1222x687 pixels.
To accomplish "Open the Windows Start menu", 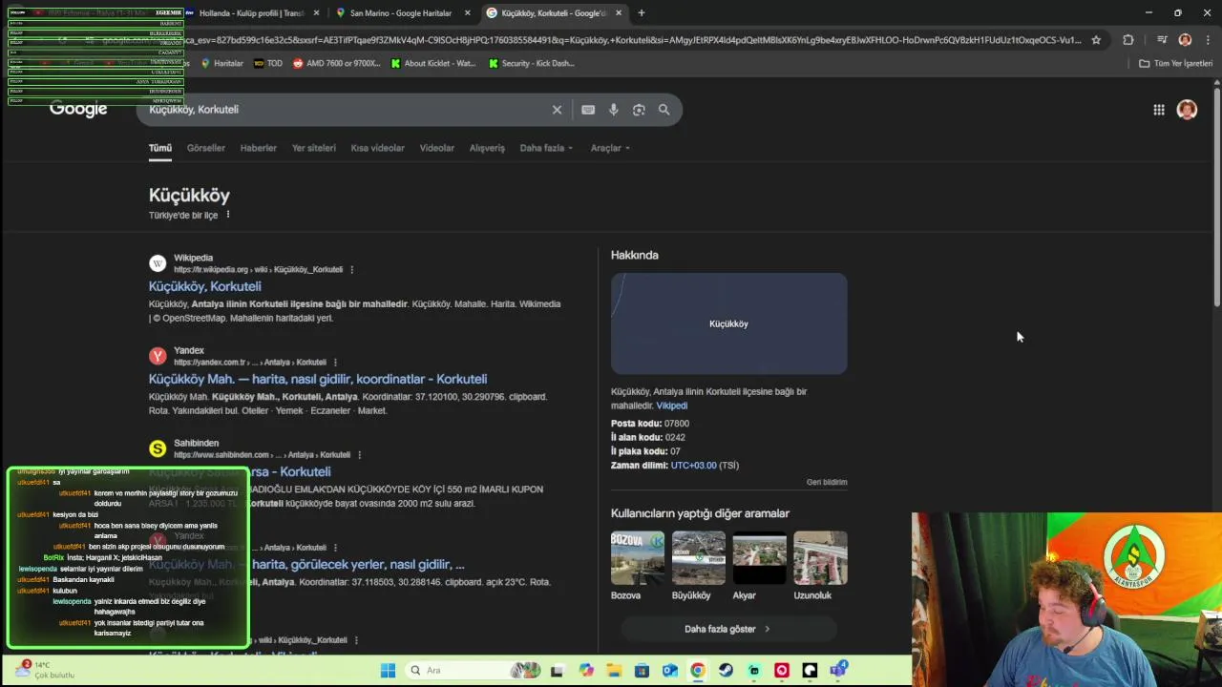I will pyautogui.click(x=388, y=671).
